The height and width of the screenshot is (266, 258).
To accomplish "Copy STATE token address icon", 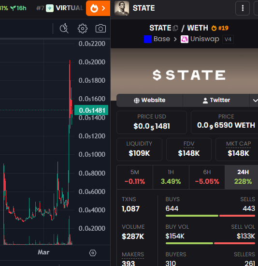I will [x=175, y=28].
